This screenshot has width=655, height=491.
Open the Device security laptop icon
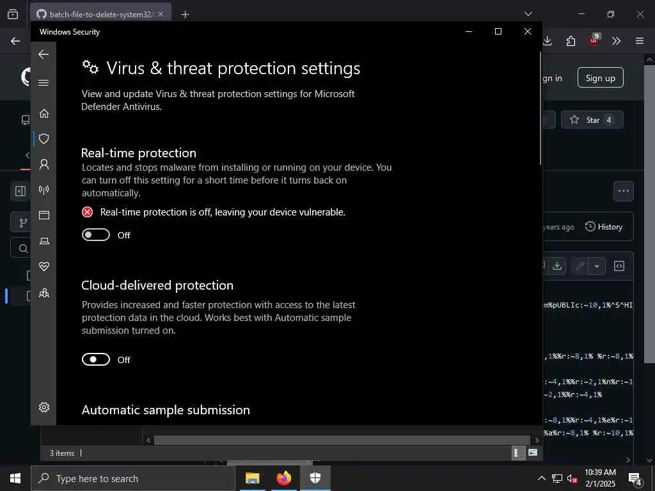tap(44, 241)
